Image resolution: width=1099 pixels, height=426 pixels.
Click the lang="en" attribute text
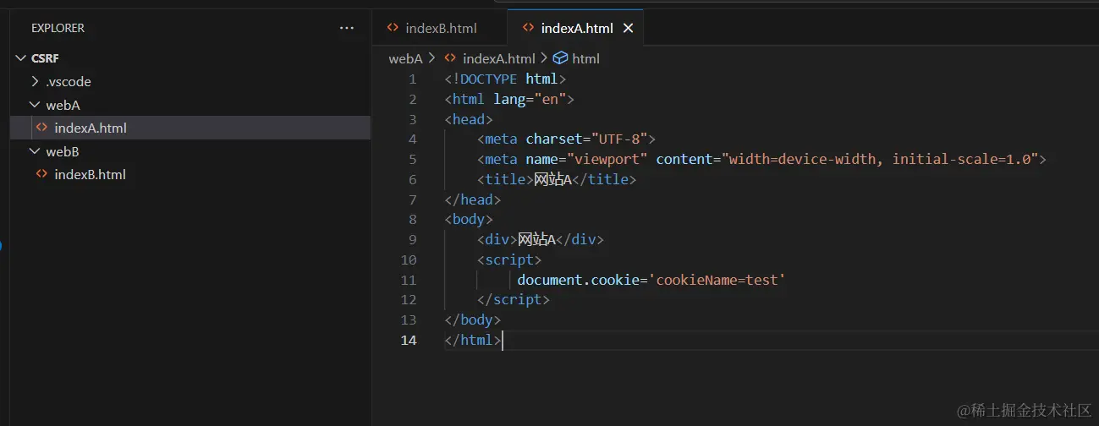coord(530,99)
